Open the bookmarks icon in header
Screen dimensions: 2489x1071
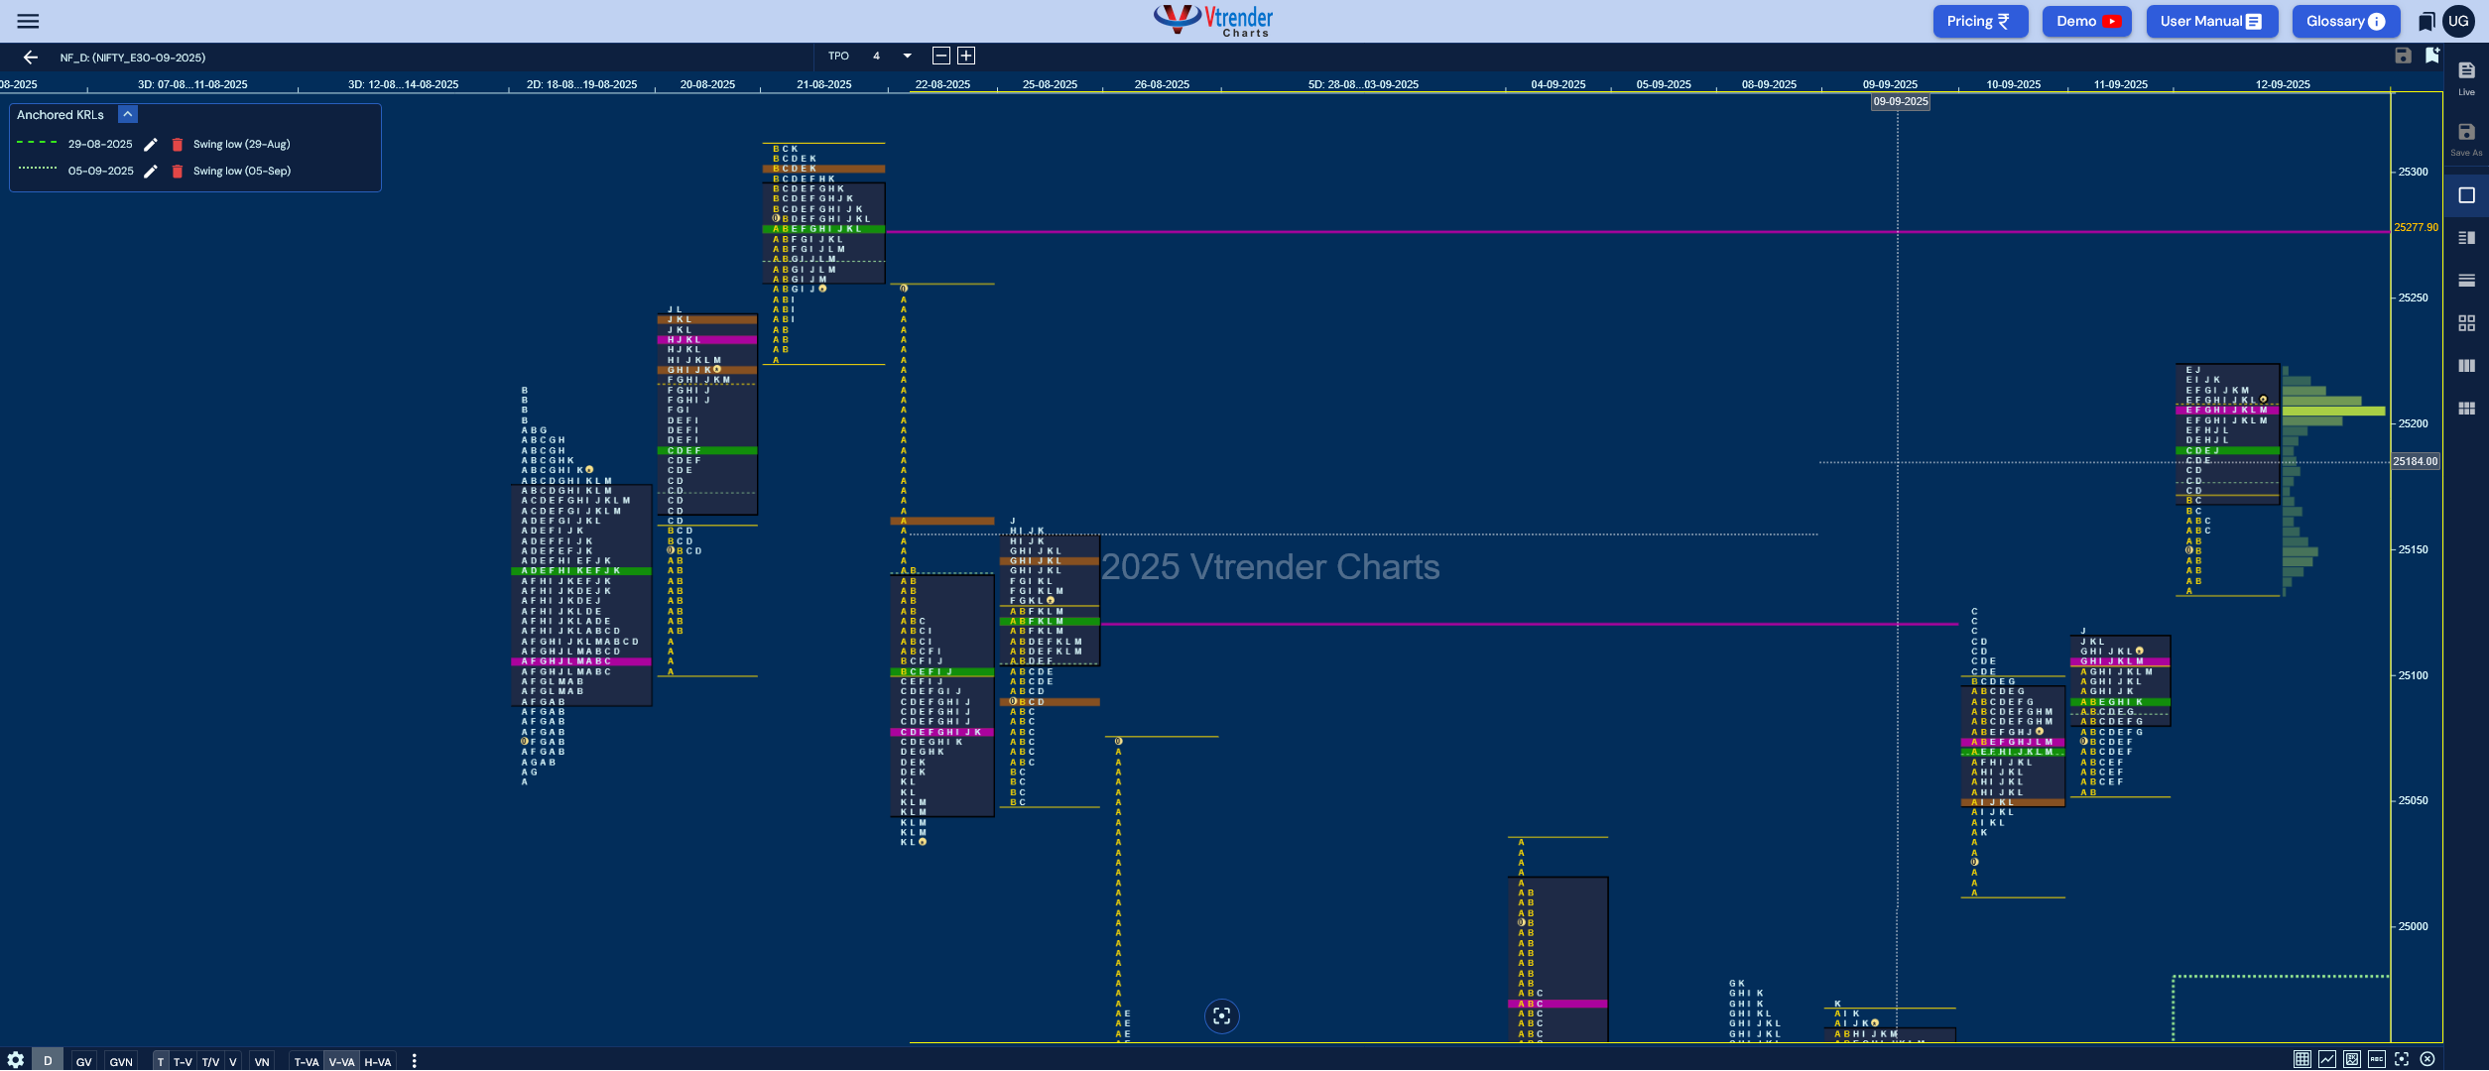2427,21
